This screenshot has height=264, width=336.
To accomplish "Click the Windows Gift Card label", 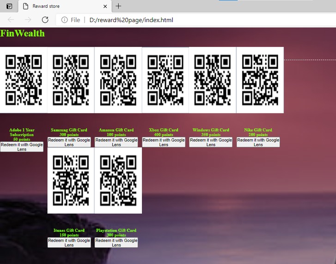I will (211, 130).
